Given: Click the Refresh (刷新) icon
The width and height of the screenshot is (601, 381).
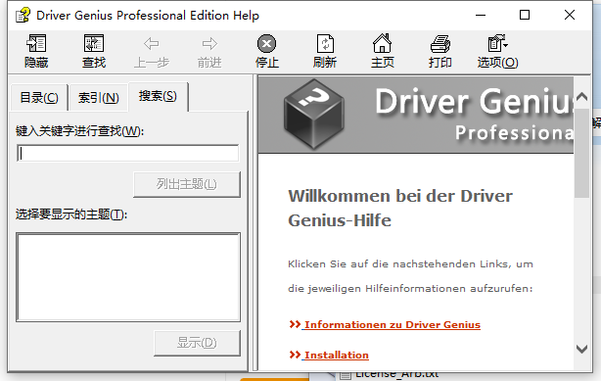Looking at the screenshot, I should coord(325,43).
